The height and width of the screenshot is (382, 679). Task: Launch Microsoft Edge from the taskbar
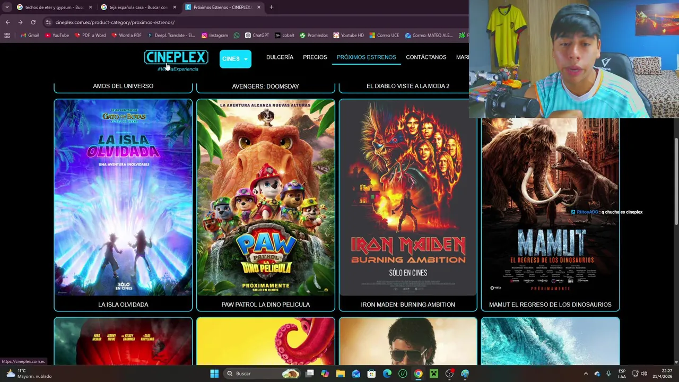(387, 374)
